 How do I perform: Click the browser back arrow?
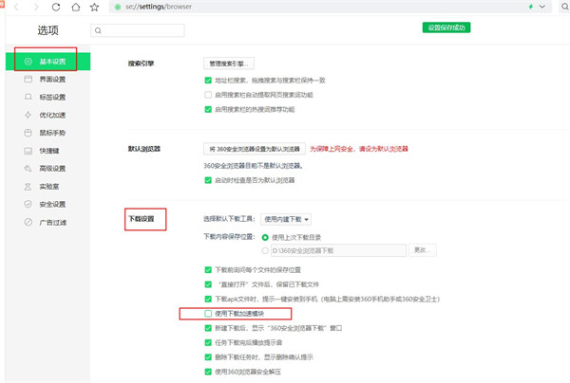pyautogui.click(x=11, y=6)
